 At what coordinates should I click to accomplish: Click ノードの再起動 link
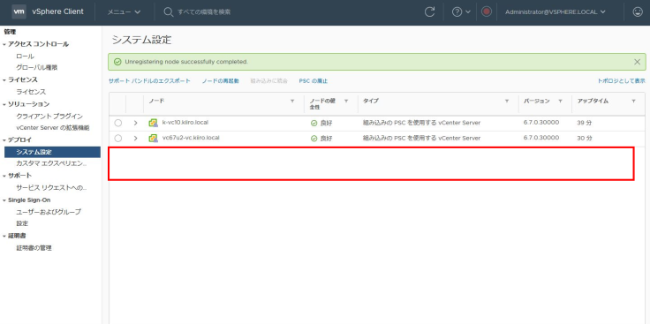click(x=221, y=81)
